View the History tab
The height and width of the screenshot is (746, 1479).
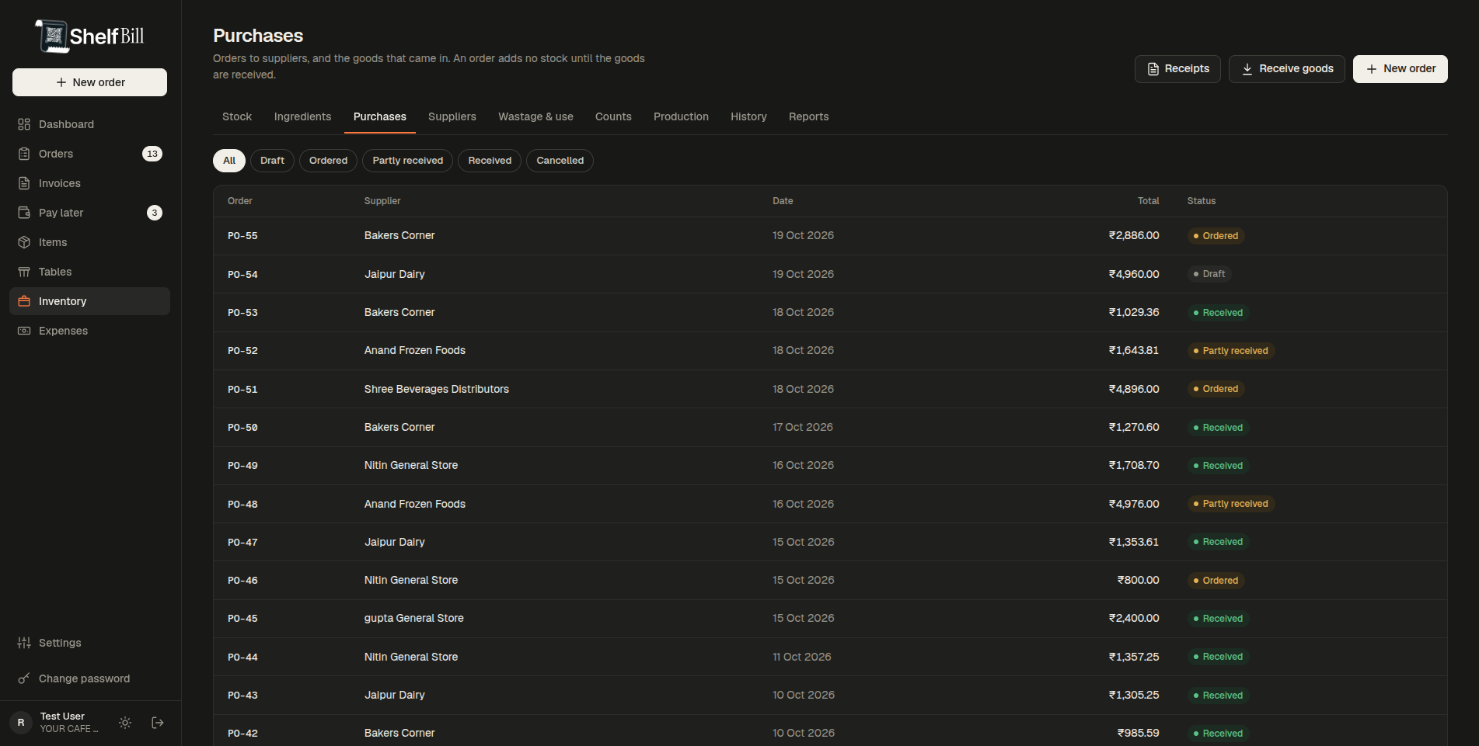(x=748, y=116)
